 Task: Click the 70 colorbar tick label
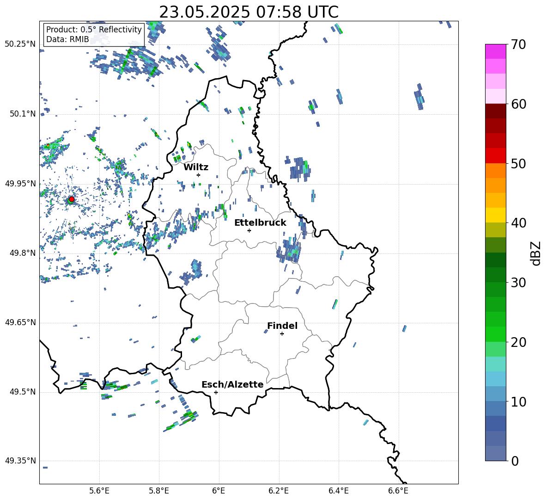coord(518,45)
